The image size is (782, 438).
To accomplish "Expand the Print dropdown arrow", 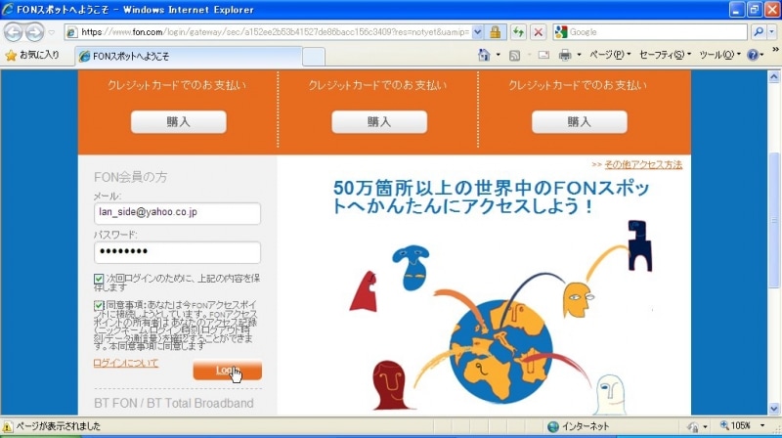I will (x=579, y=55).
